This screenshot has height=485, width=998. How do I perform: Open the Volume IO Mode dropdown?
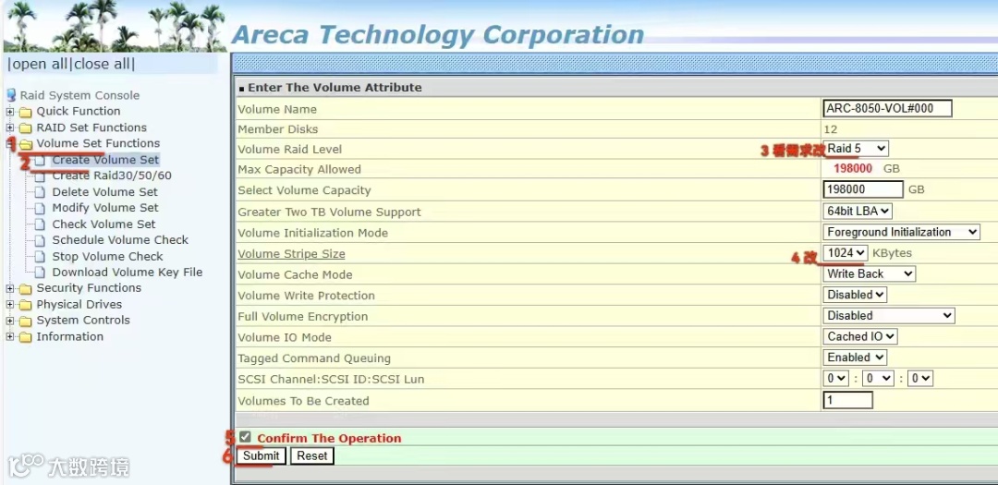860,336
